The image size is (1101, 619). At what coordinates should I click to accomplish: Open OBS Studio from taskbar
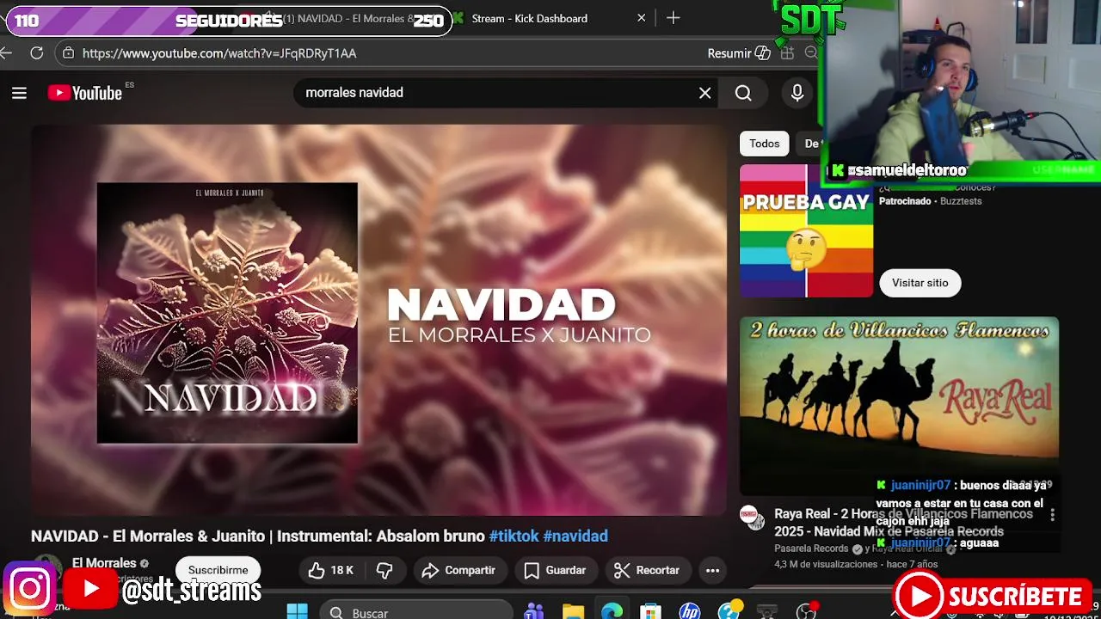806,611
